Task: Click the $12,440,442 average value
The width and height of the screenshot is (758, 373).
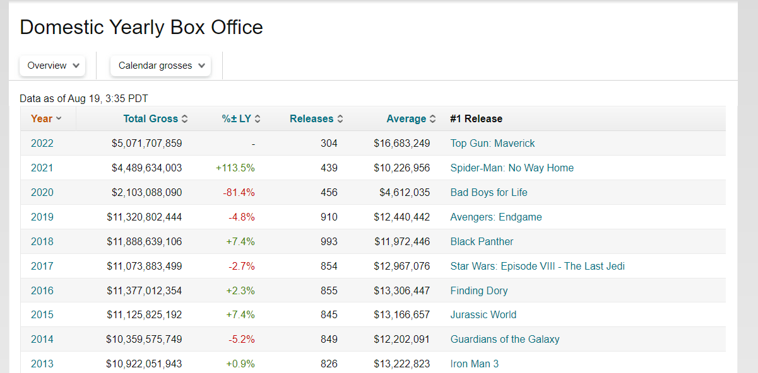Action: click(402, 217)
